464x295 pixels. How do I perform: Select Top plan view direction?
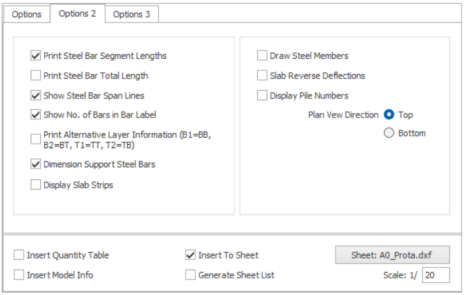(x=389, y=115)
